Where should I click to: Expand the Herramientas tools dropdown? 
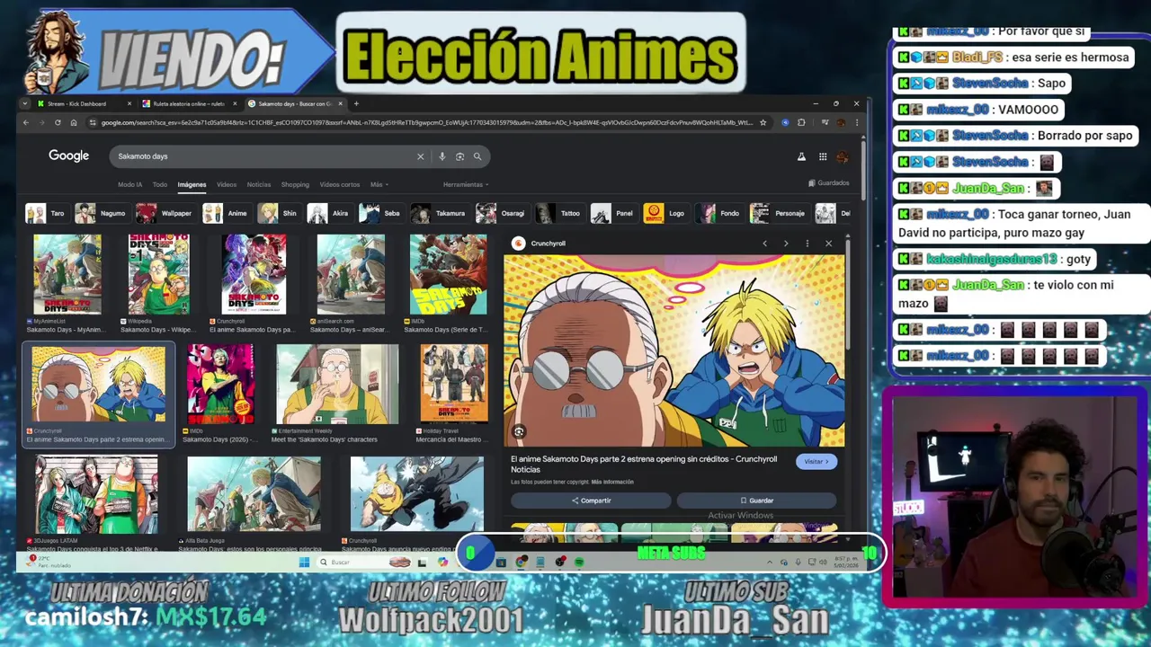pyautogui.click(x=466, y=185)
